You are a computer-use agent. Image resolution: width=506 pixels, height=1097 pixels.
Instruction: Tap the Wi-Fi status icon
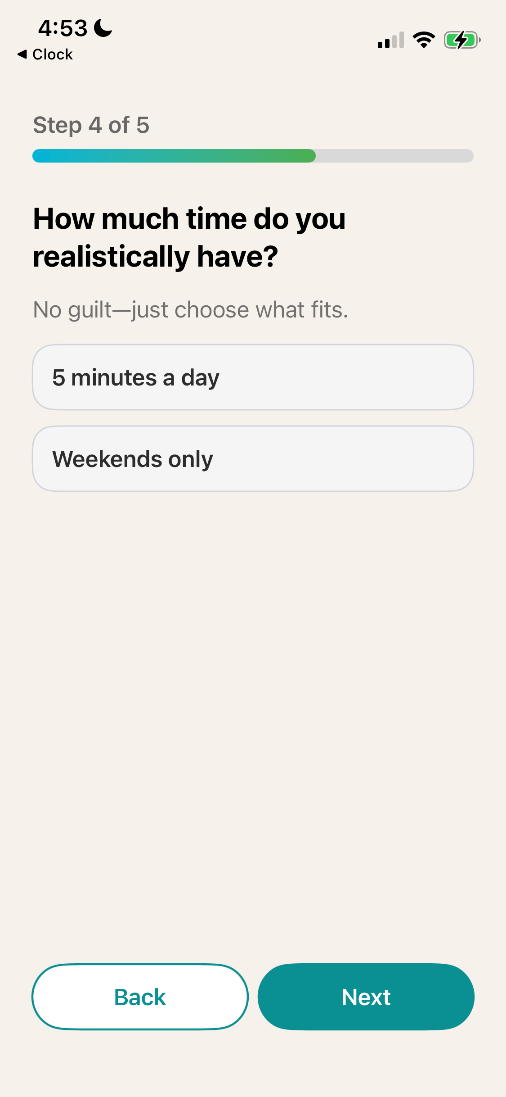pyautogui.click(x=424, y=40)
